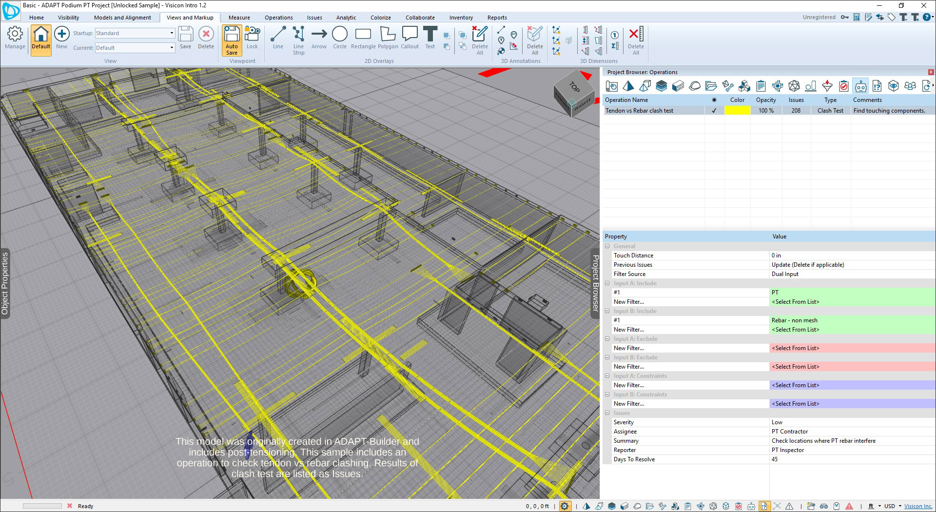Collapse the Input B: Constraints group
The image size is (936, 512).
click(607, 394)
